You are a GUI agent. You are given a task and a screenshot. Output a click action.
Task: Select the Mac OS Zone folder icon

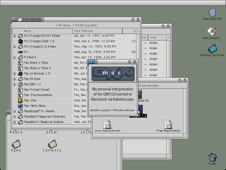(x=20, y=79)
